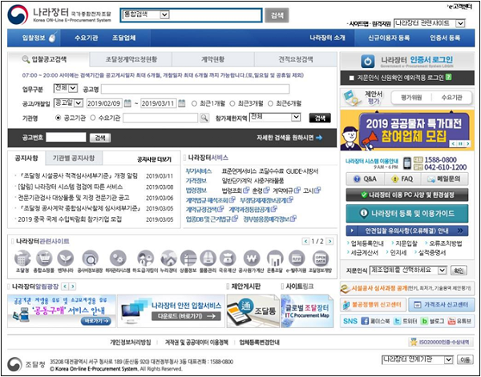
Task: Open the 조달업체 menu
Action: tap(124, 38)
